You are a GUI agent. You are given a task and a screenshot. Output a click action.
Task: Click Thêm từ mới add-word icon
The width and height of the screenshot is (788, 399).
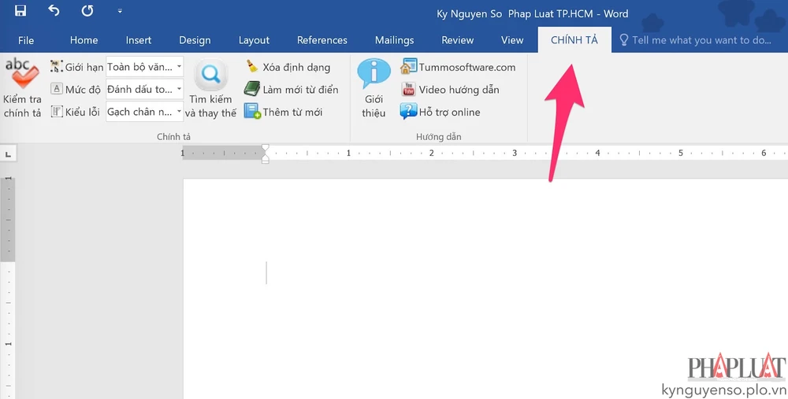click(x=252, y=112)
